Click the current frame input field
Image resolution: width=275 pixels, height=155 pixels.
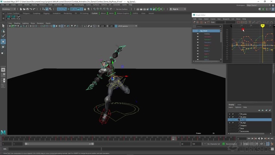242,139
